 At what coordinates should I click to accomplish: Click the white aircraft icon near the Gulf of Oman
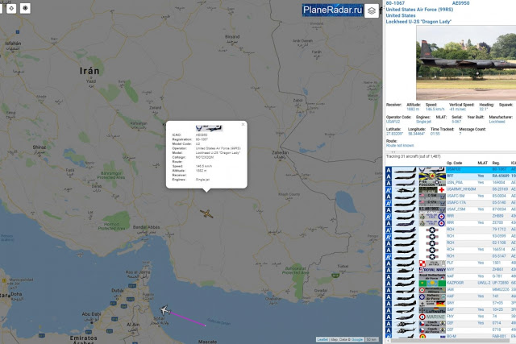(164, 310)
